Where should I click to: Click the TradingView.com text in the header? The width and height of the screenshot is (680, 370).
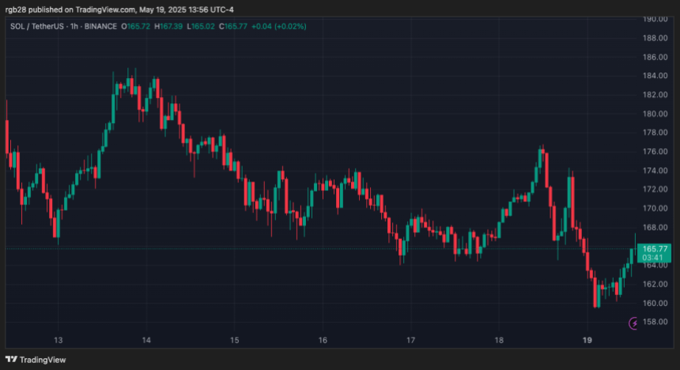click(x=105, y=9)
